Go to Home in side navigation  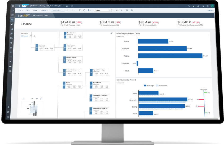point(12,10)
